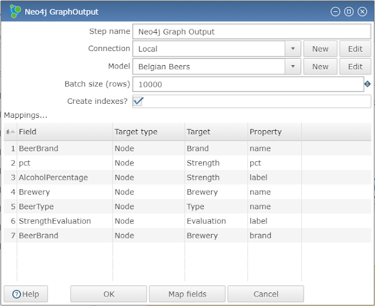Toggle the Create indexes checkbox
The image size is (375, 306).
138,101
